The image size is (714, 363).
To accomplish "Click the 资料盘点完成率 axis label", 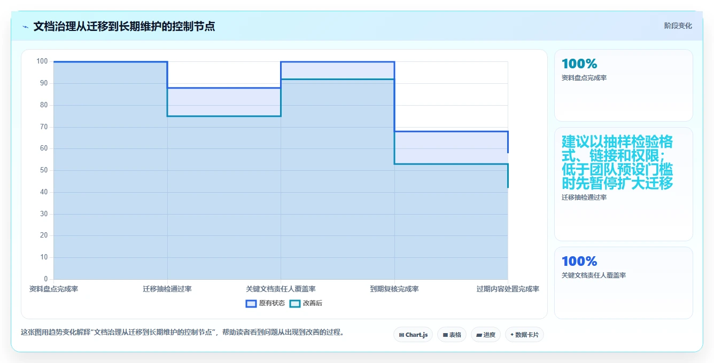I will (x=53, y=289).
